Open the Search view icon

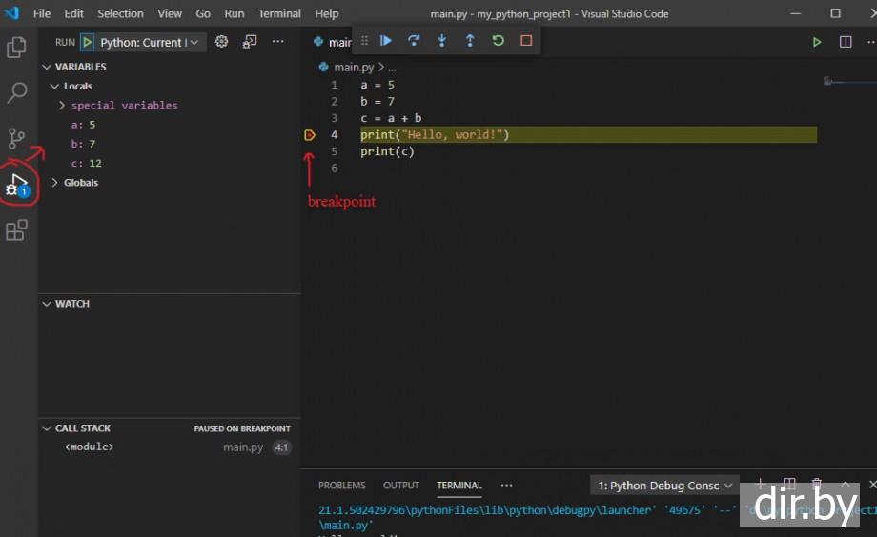point(16,92)
